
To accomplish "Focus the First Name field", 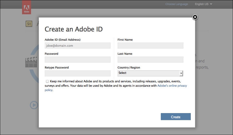I will tap(150, 45).
